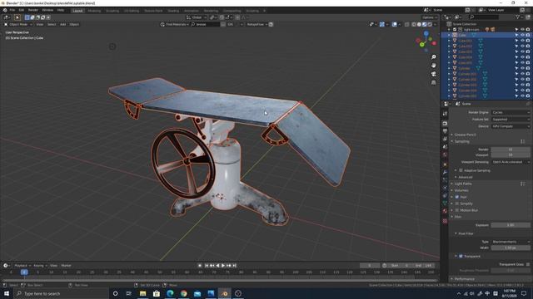Open the Scene properties tab icon
This screenshot has width=533, height=299.
445,147
